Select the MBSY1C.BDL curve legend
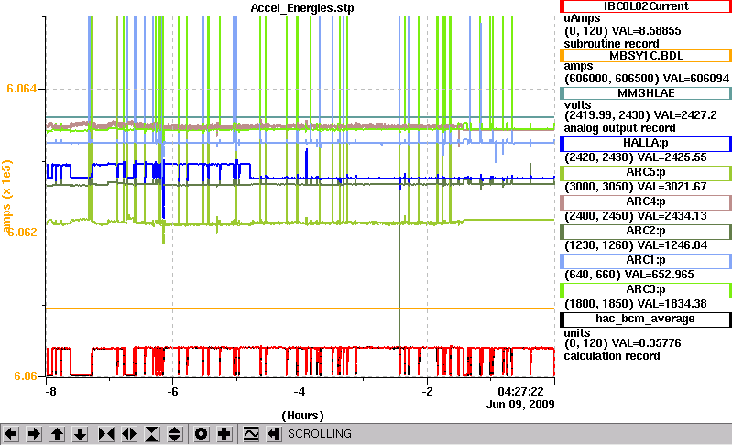 (x=646, y=56)
